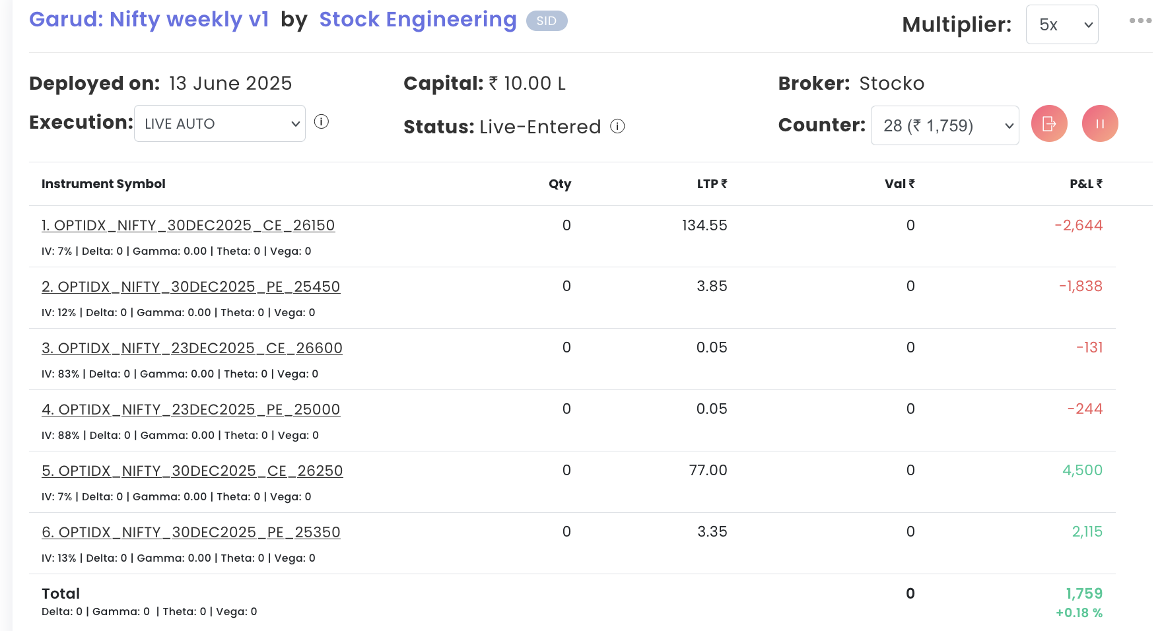Click the P&L value -1,838

tap(1081, 286)
